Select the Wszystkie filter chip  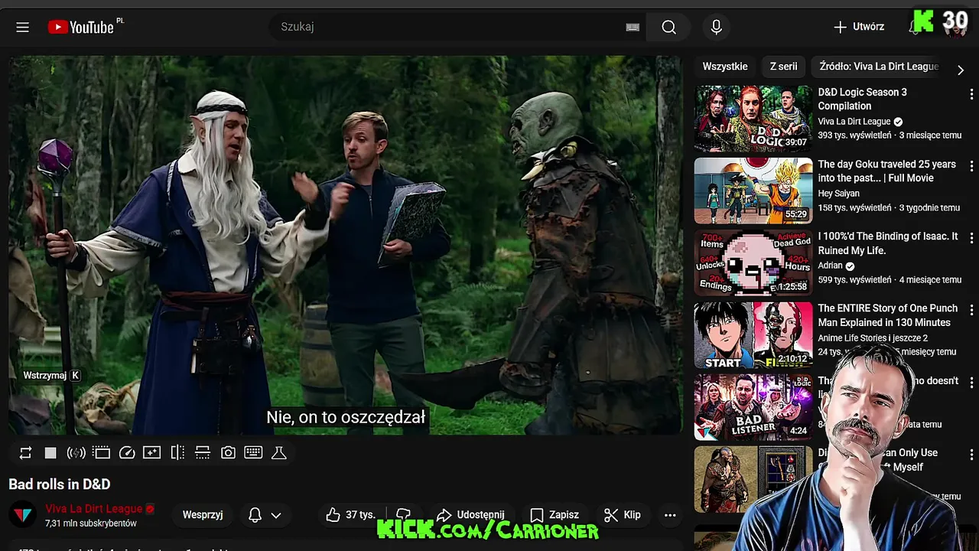725,67
